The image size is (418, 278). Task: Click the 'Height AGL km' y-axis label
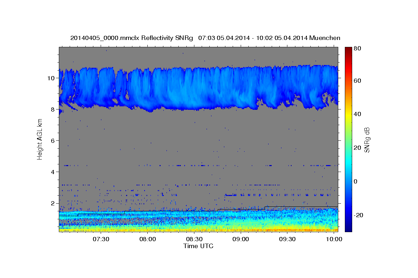pyautogui.click(x=40, y=139)
